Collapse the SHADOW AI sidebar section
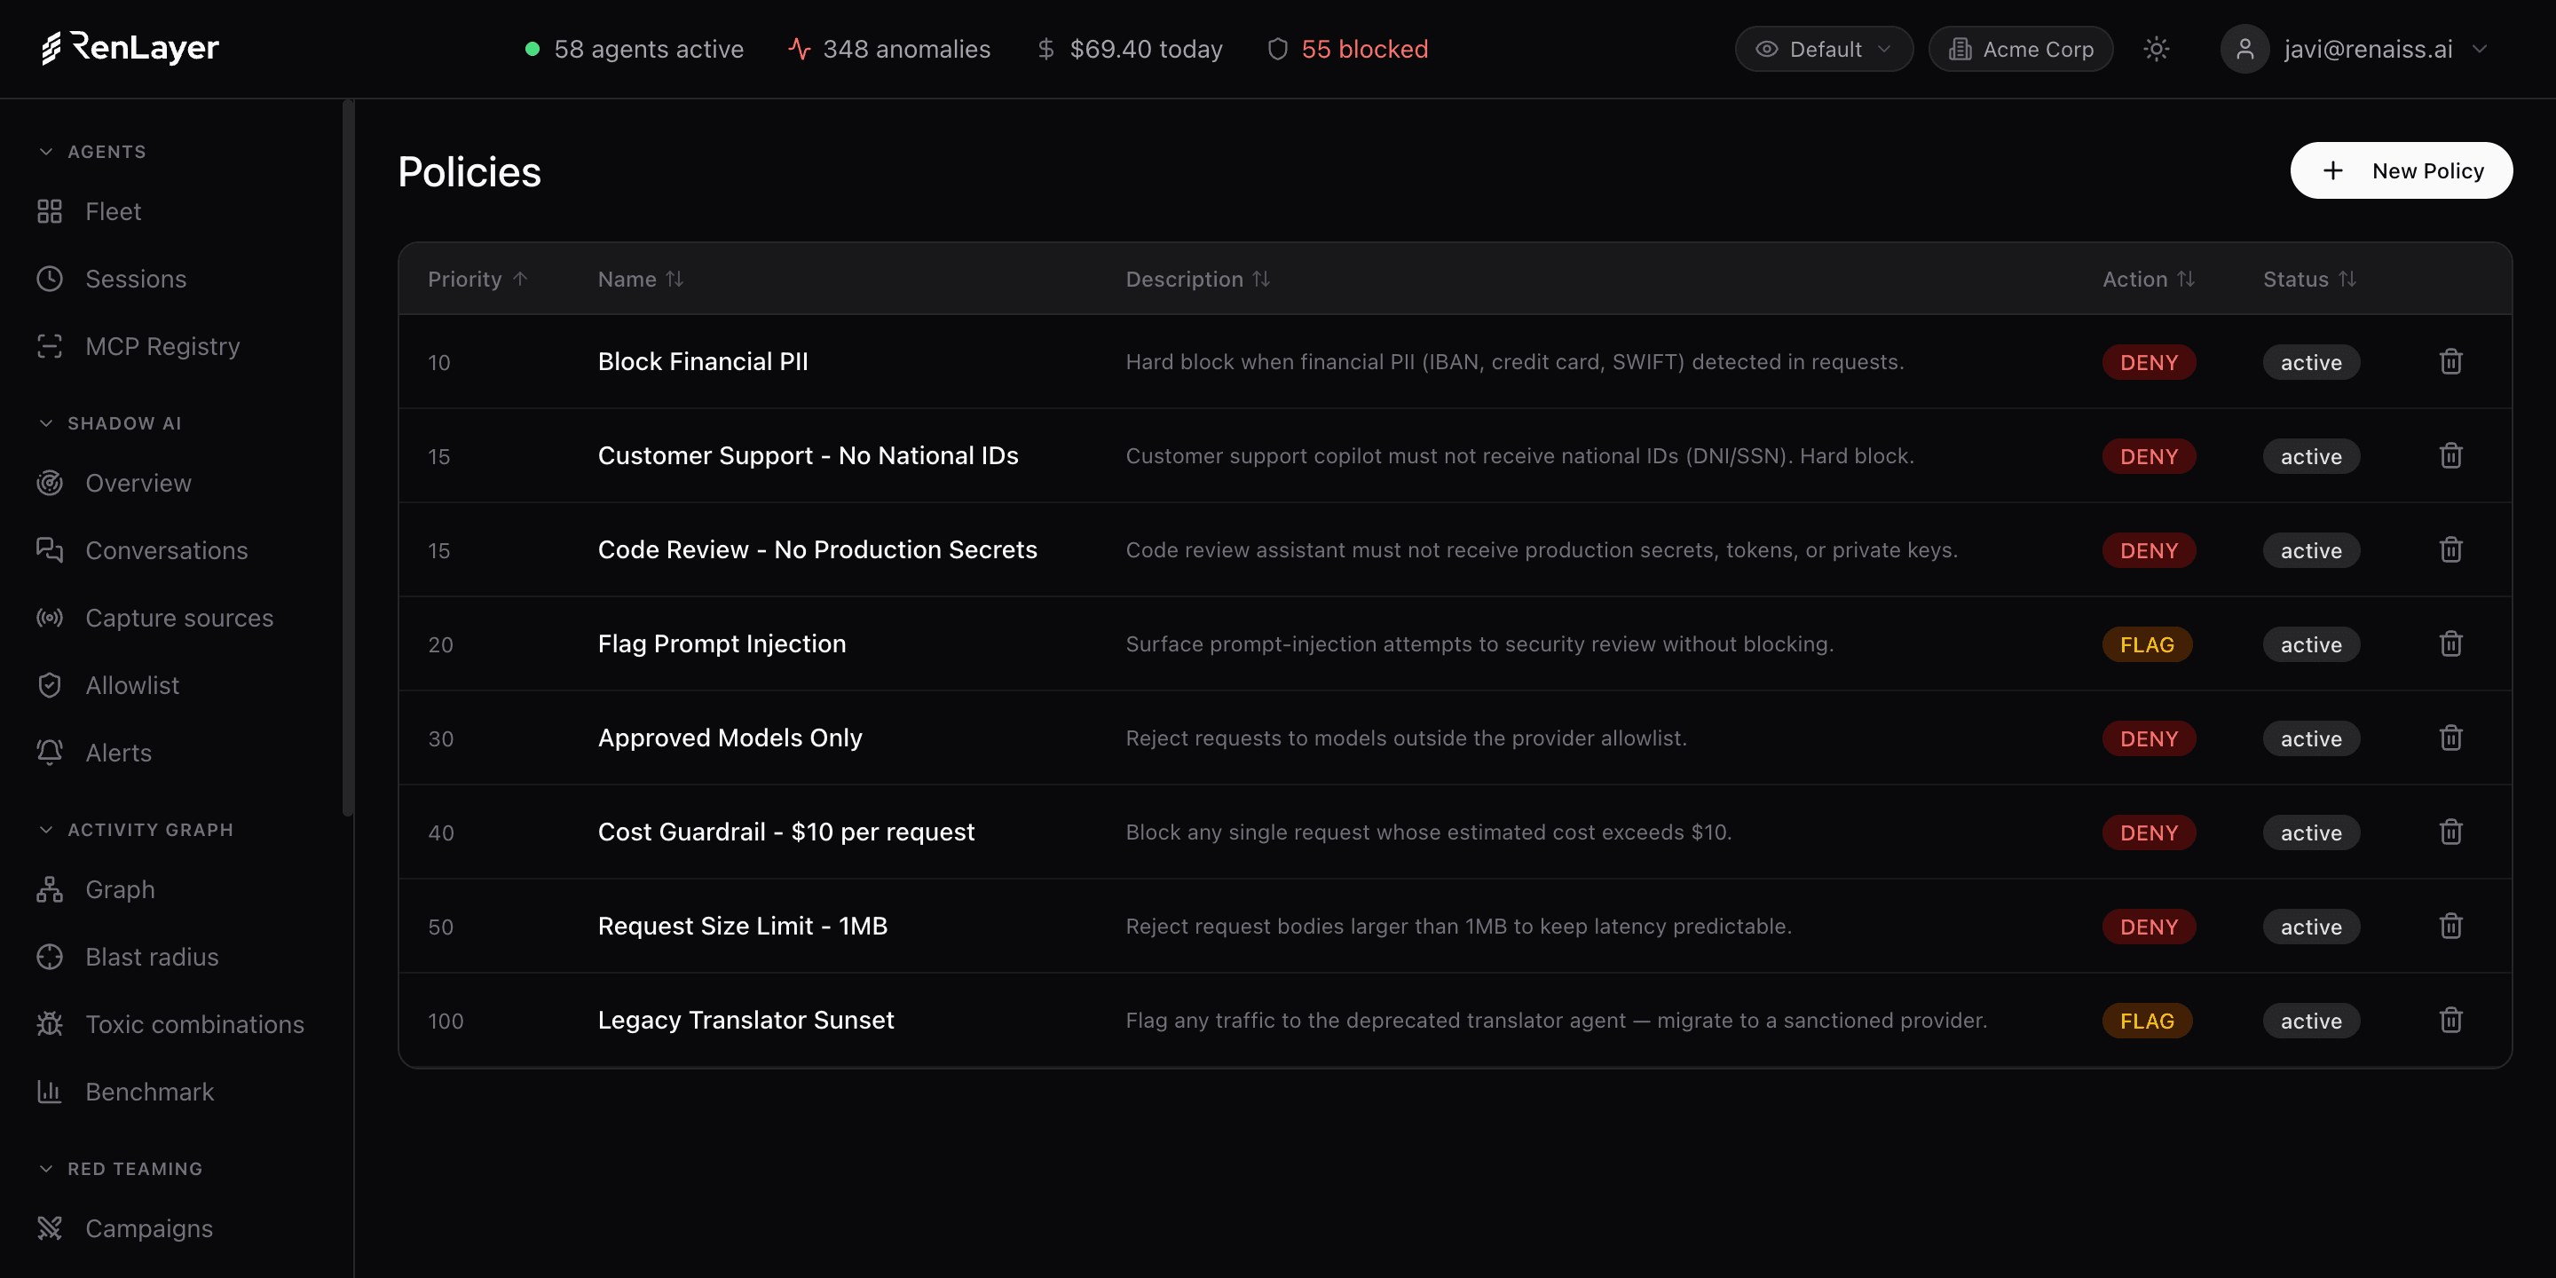The width and height of the screenshot is (2556, 1278). (x=110, y=423)
